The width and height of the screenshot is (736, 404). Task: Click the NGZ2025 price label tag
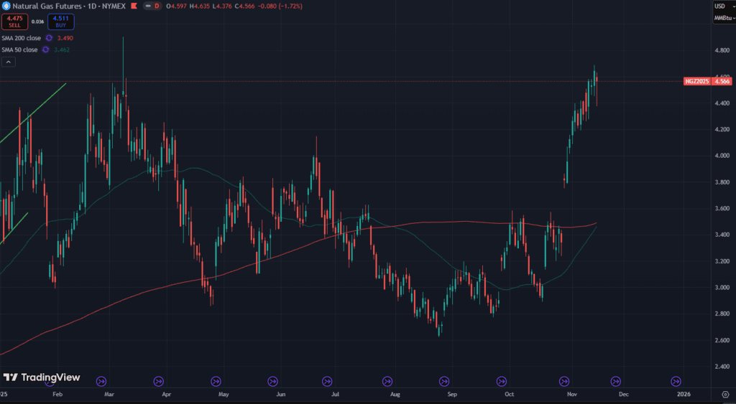click(x=697, y=82)
